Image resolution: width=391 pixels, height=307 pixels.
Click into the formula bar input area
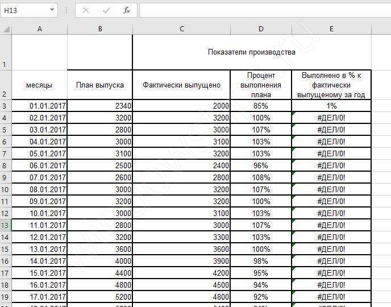tap(261, 10)
